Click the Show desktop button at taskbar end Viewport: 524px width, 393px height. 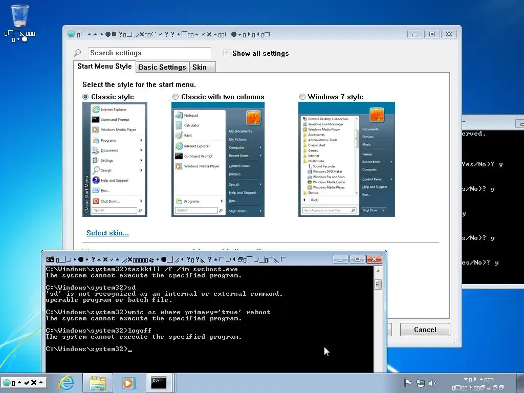[x=521, y=383]
